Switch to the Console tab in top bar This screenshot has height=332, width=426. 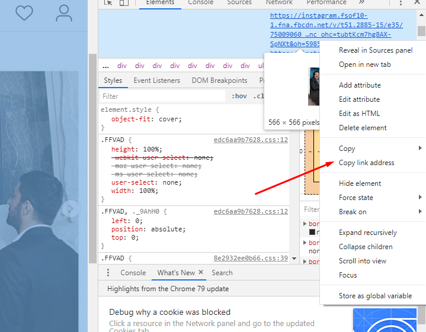[200, 2]
